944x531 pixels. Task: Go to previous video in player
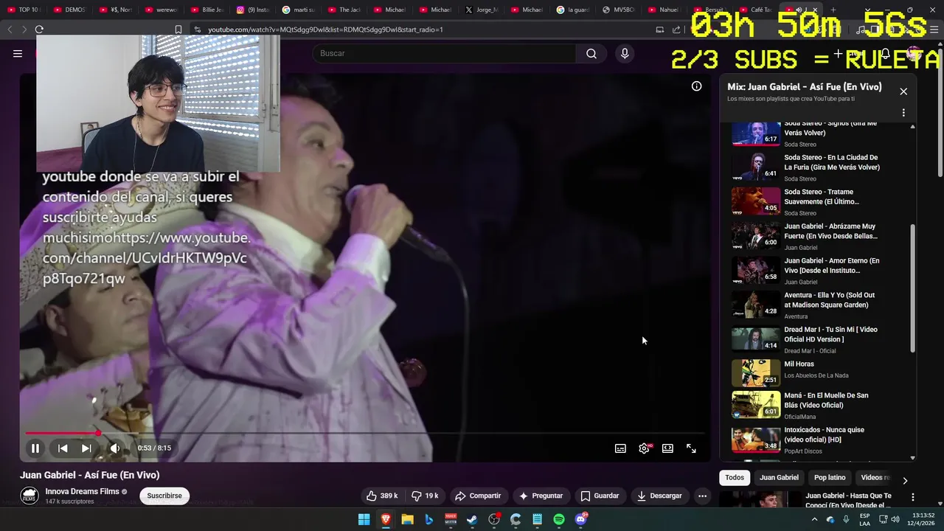click(63, 448)
